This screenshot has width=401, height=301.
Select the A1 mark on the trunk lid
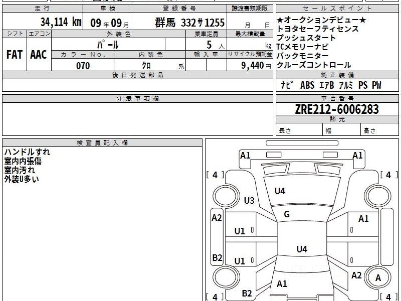pos(282,284)
